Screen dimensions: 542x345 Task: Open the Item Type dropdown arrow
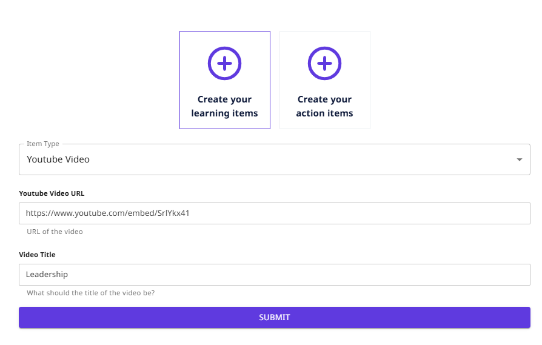(519, 159)
